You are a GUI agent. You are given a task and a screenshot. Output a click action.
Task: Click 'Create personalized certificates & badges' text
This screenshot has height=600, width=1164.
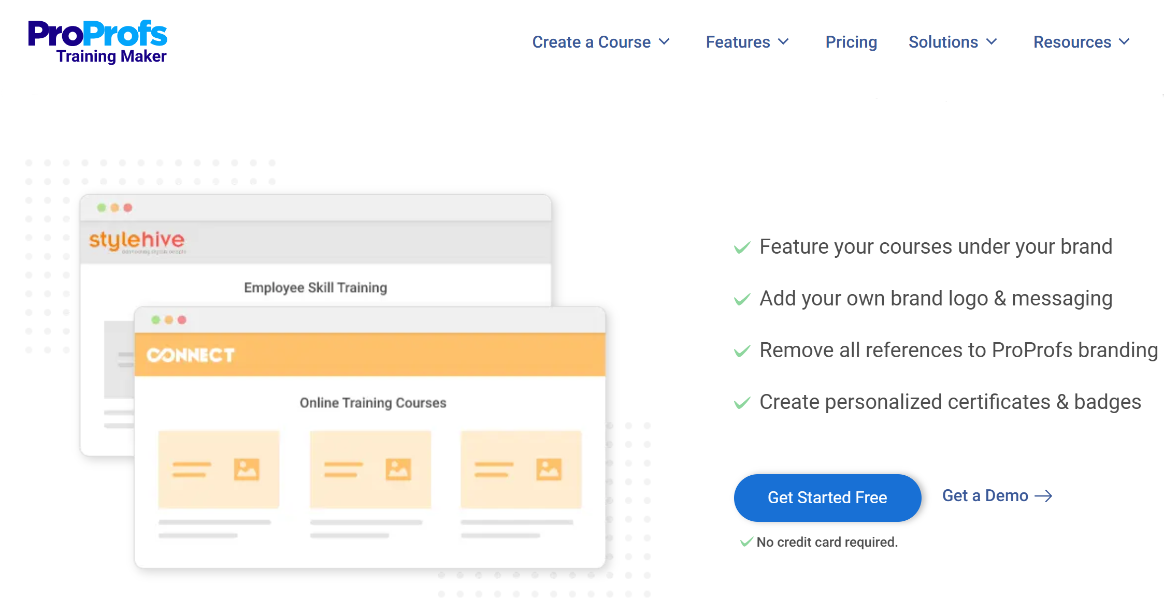pyautogui.click(x=950, y=402)
